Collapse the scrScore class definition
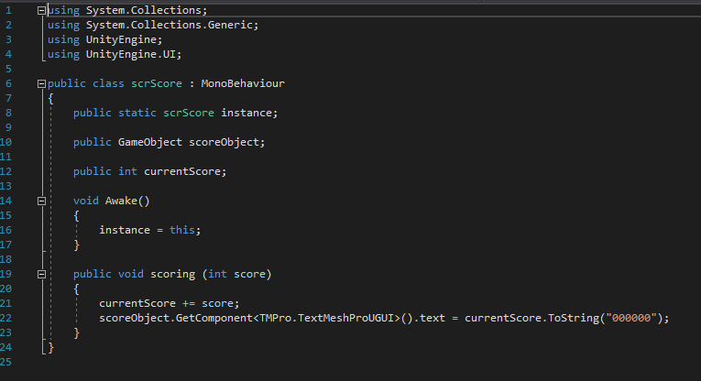701x381 pixels. (x=41, y=83)
